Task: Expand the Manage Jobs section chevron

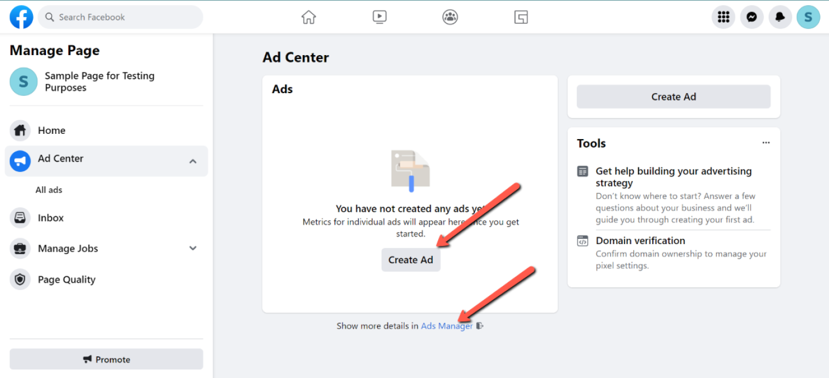Action: [x=193, y=248]
